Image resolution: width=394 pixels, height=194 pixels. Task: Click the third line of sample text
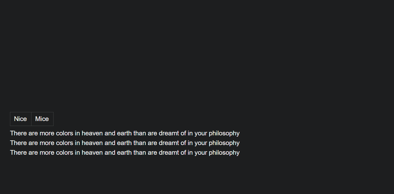[125, 153]
